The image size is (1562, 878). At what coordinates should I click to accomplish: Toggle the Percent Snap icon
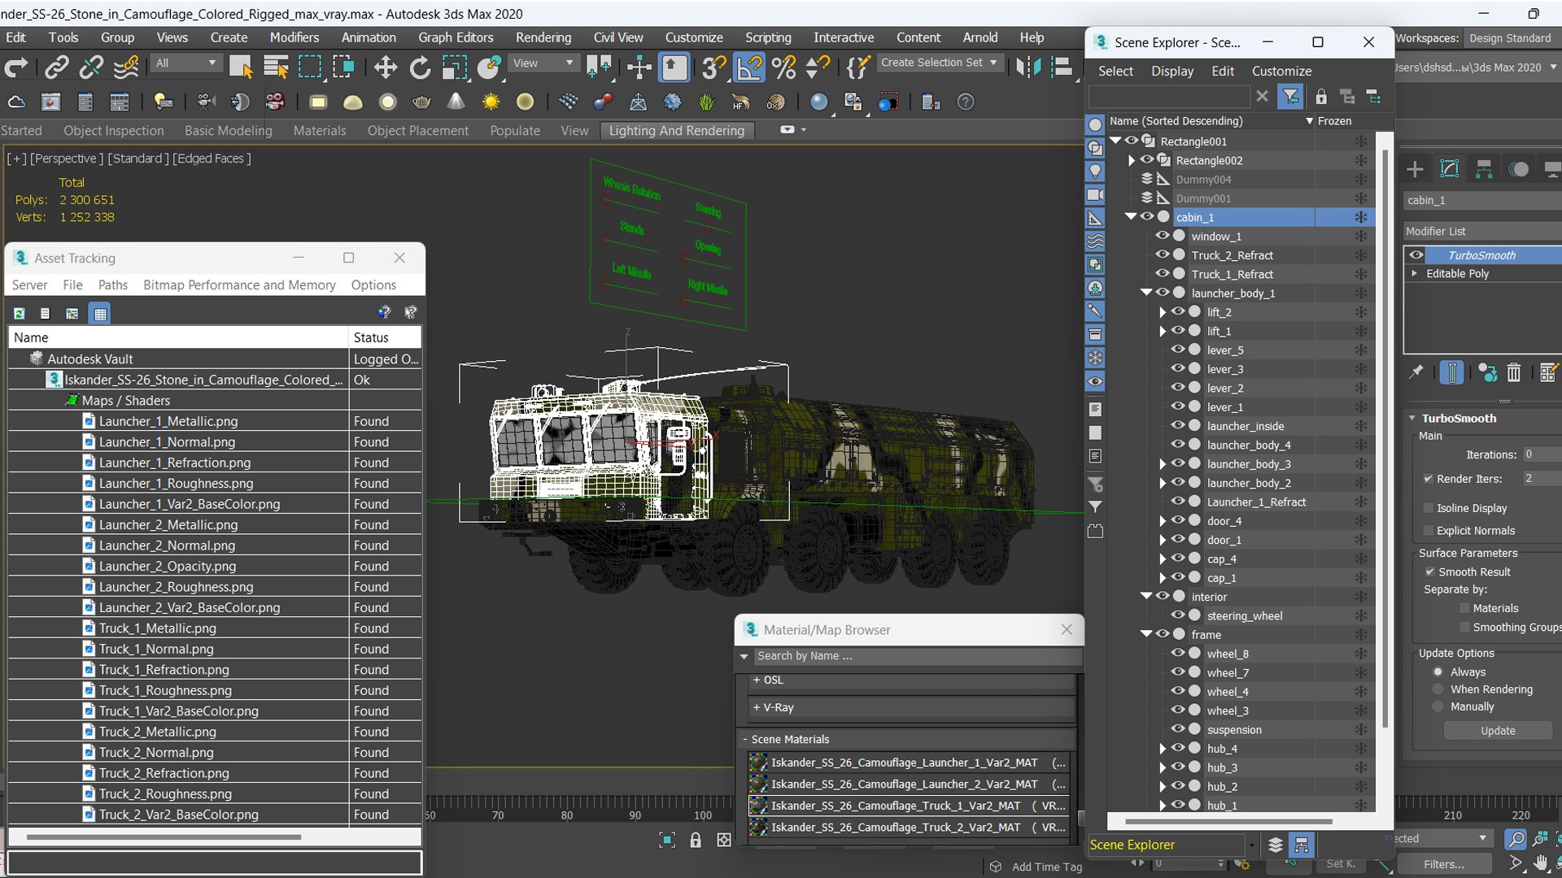(783, 67)
